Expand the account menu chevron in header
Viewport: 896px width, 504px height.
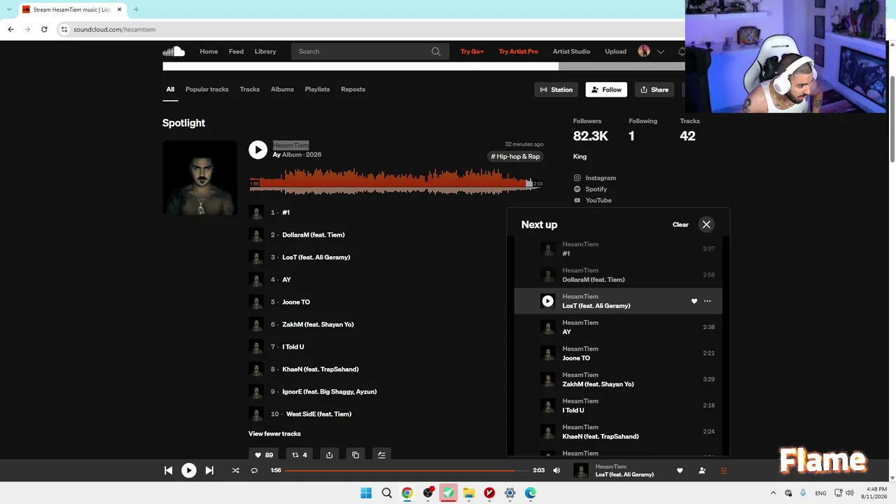tap(660, 51)
